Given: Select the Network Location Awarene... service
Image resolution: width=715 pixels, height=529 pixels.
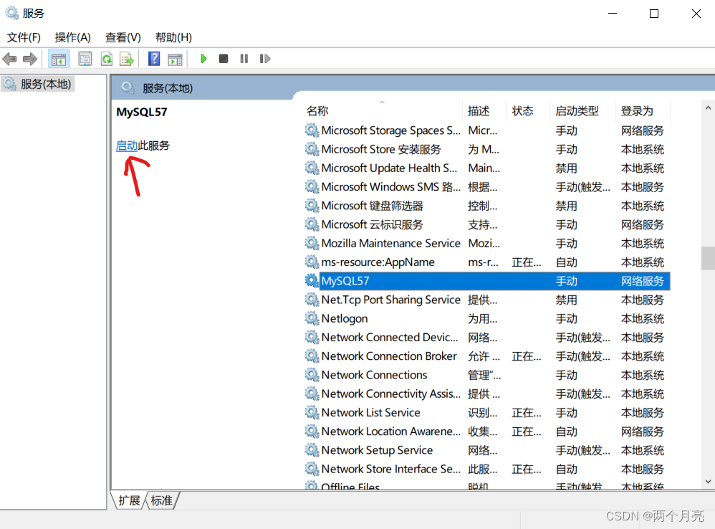Looking at the screenshot, I should coord(390,432).
